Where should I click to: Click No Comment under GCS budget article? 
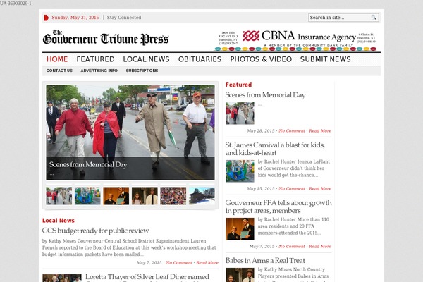click(179, 262)
